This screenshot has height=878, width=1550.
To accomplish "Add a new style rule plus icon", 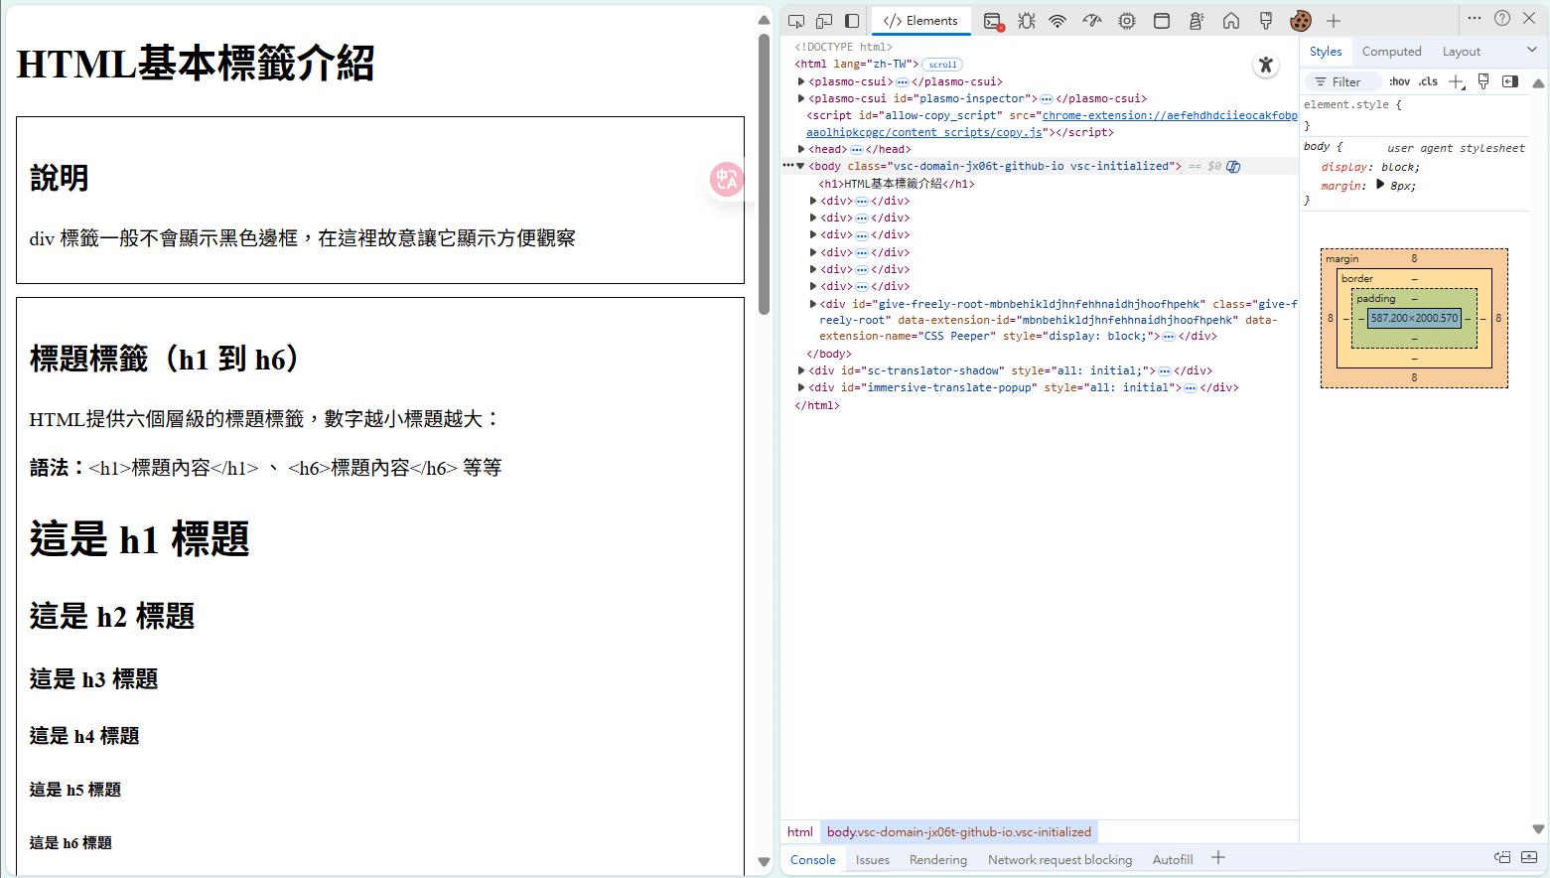I will point(1457,82).
